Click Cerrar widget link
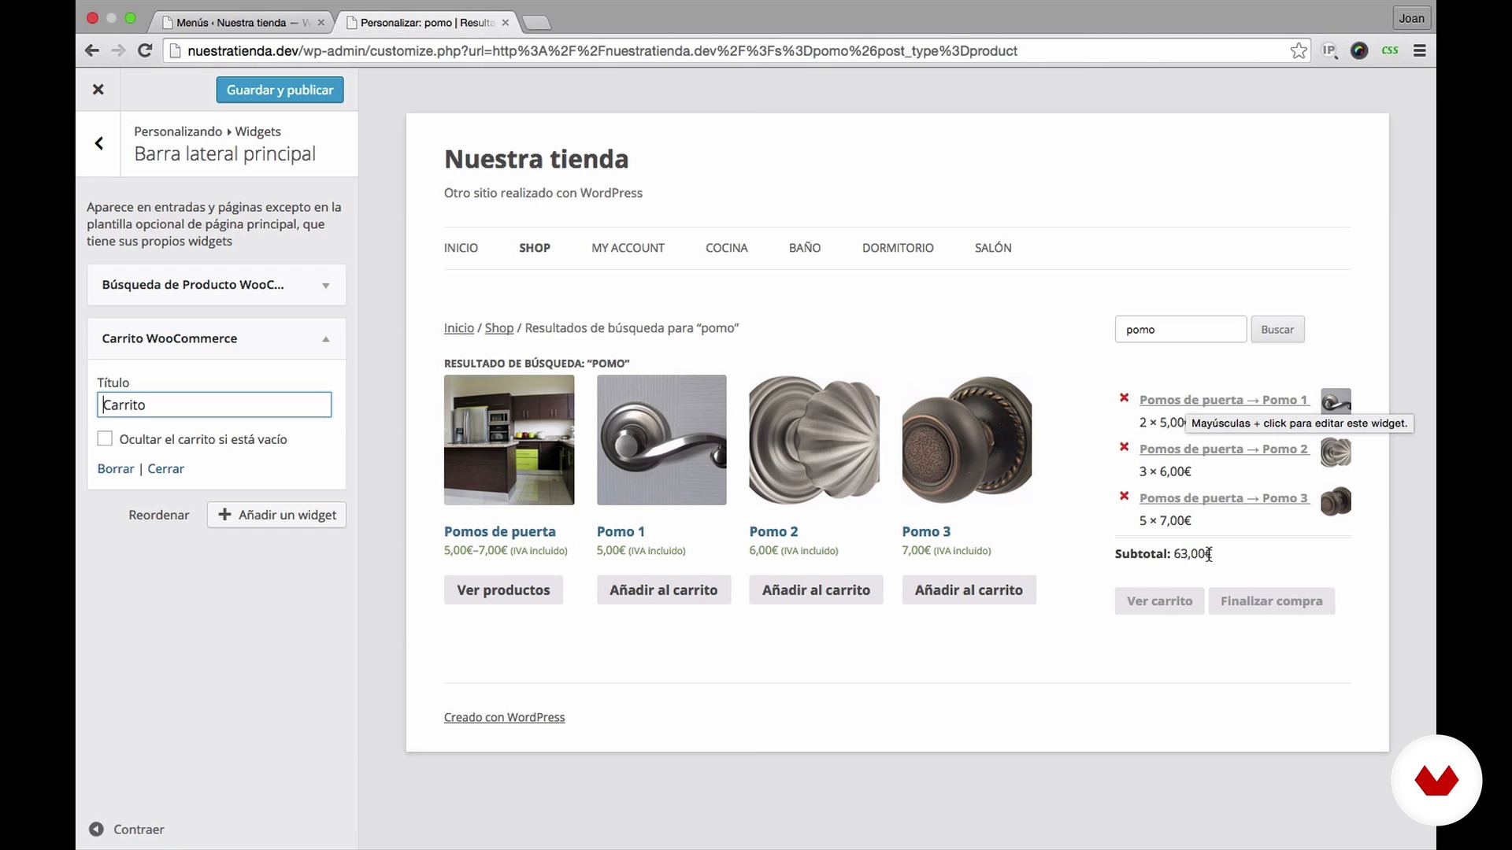The image size is (1512, 850). [165, 468]
